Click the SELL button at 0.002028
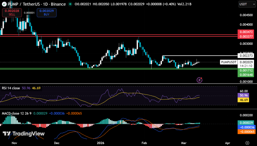Image resolution: width=257 pixels, height=146 pixels. click(12, 13)
